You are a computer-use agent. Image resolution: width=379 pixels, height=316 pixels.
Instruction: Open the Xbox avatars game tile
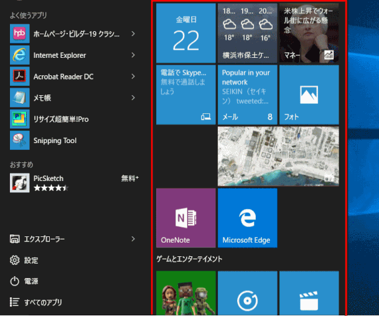[x=186, y=293]
